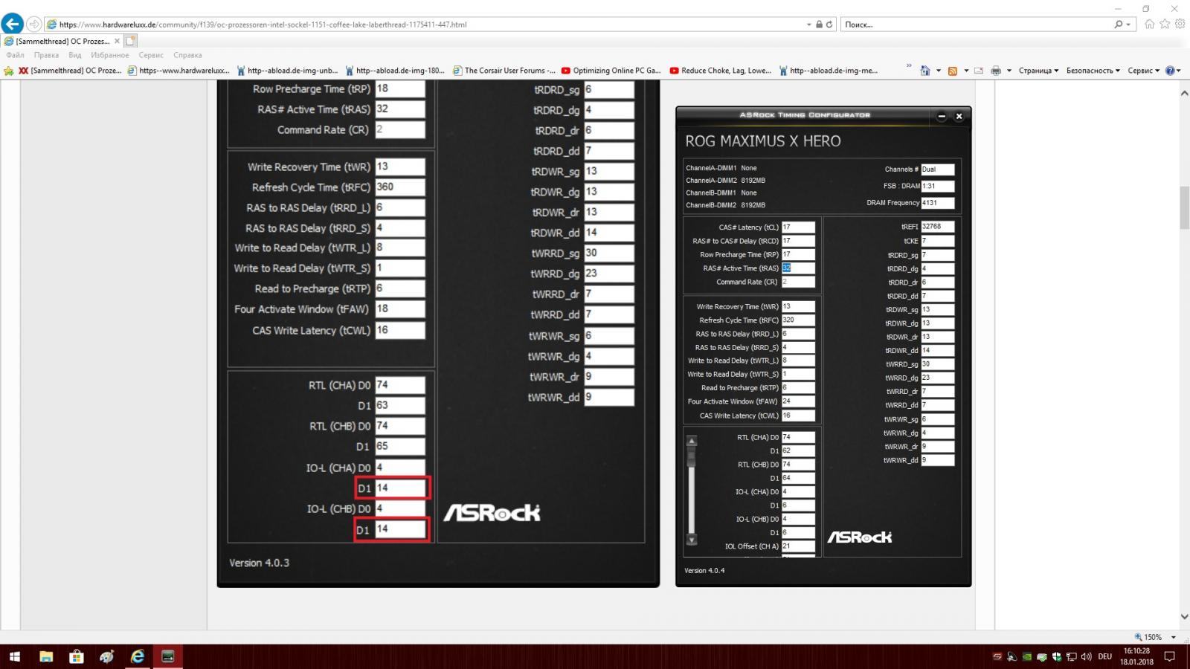Viewport: 1190px width, 669px height.
Task: Refresh the page using the address bar reload icon
Action: pos(829,25)
